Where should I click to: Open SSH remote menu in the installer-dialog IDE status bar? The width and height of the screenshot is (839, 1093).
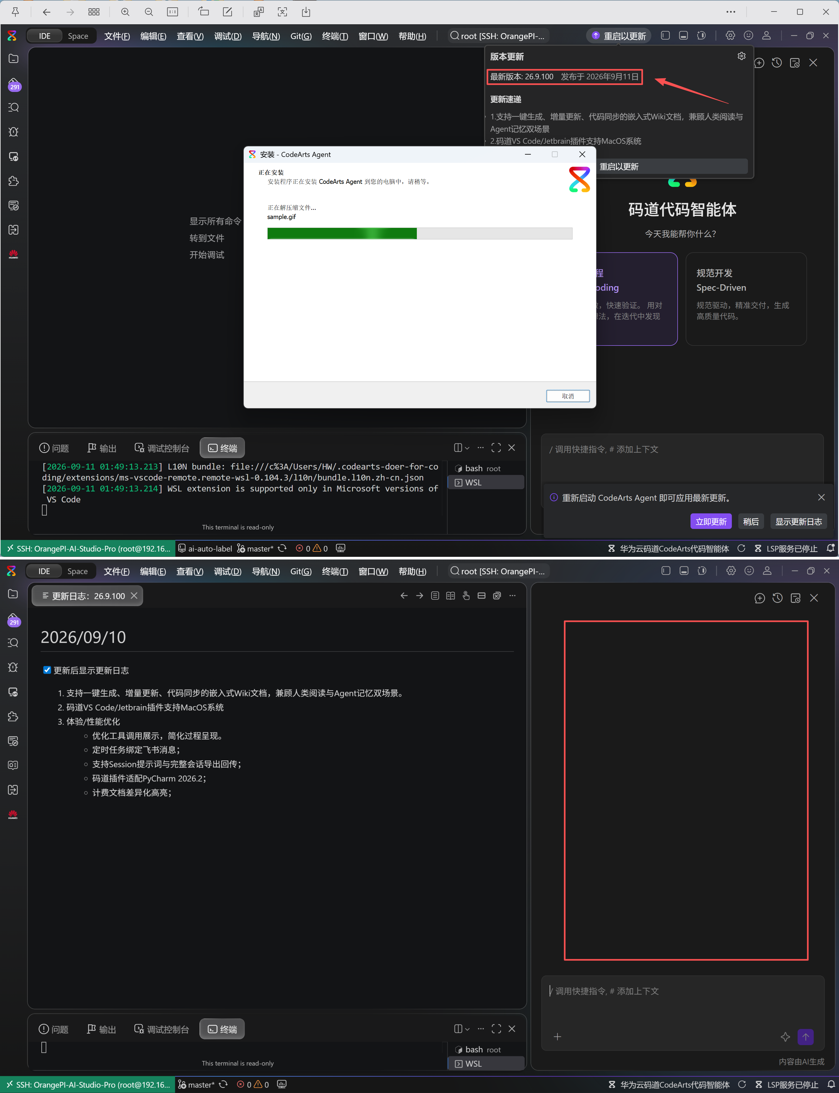tap(88, 548)
